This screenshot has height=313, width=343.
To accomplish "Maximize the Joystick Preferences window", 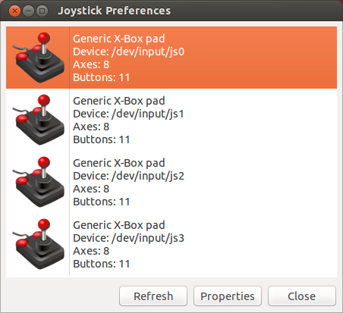I will point(42,11).
